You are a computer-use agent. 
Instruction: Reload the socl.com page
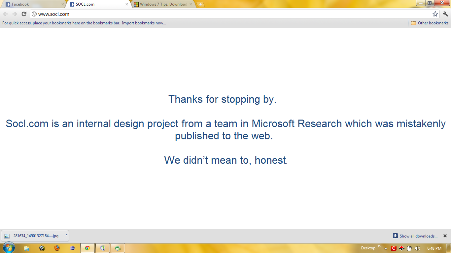pyautogui.click(x=24, y=14)
